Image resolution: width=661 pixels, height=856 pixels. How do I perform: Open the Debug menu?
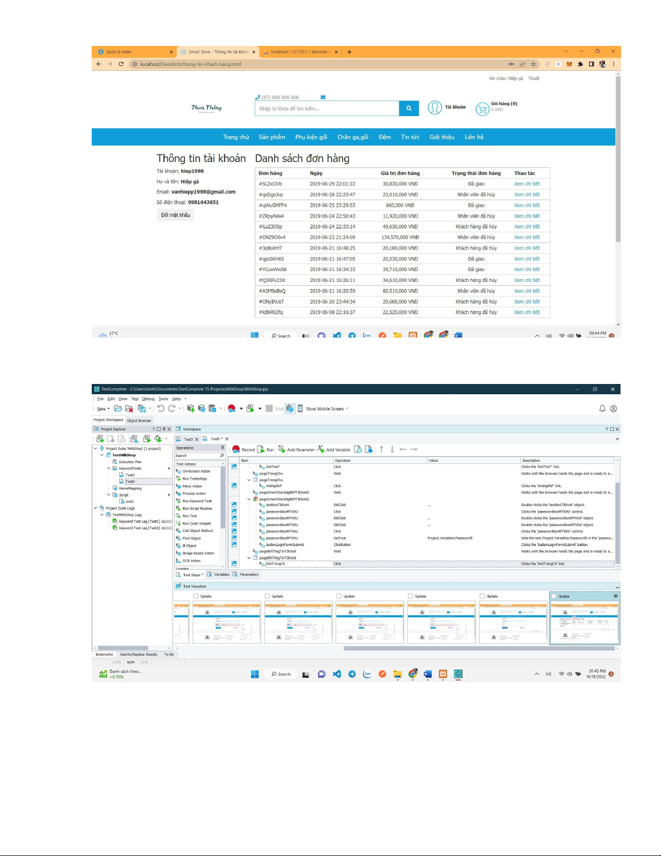(x=148, y=399)
